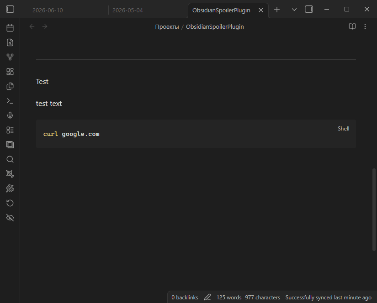Viewport: 377px width, 303px height.
Task: Click the checklist ribbon icon
Action: point(10,130)
